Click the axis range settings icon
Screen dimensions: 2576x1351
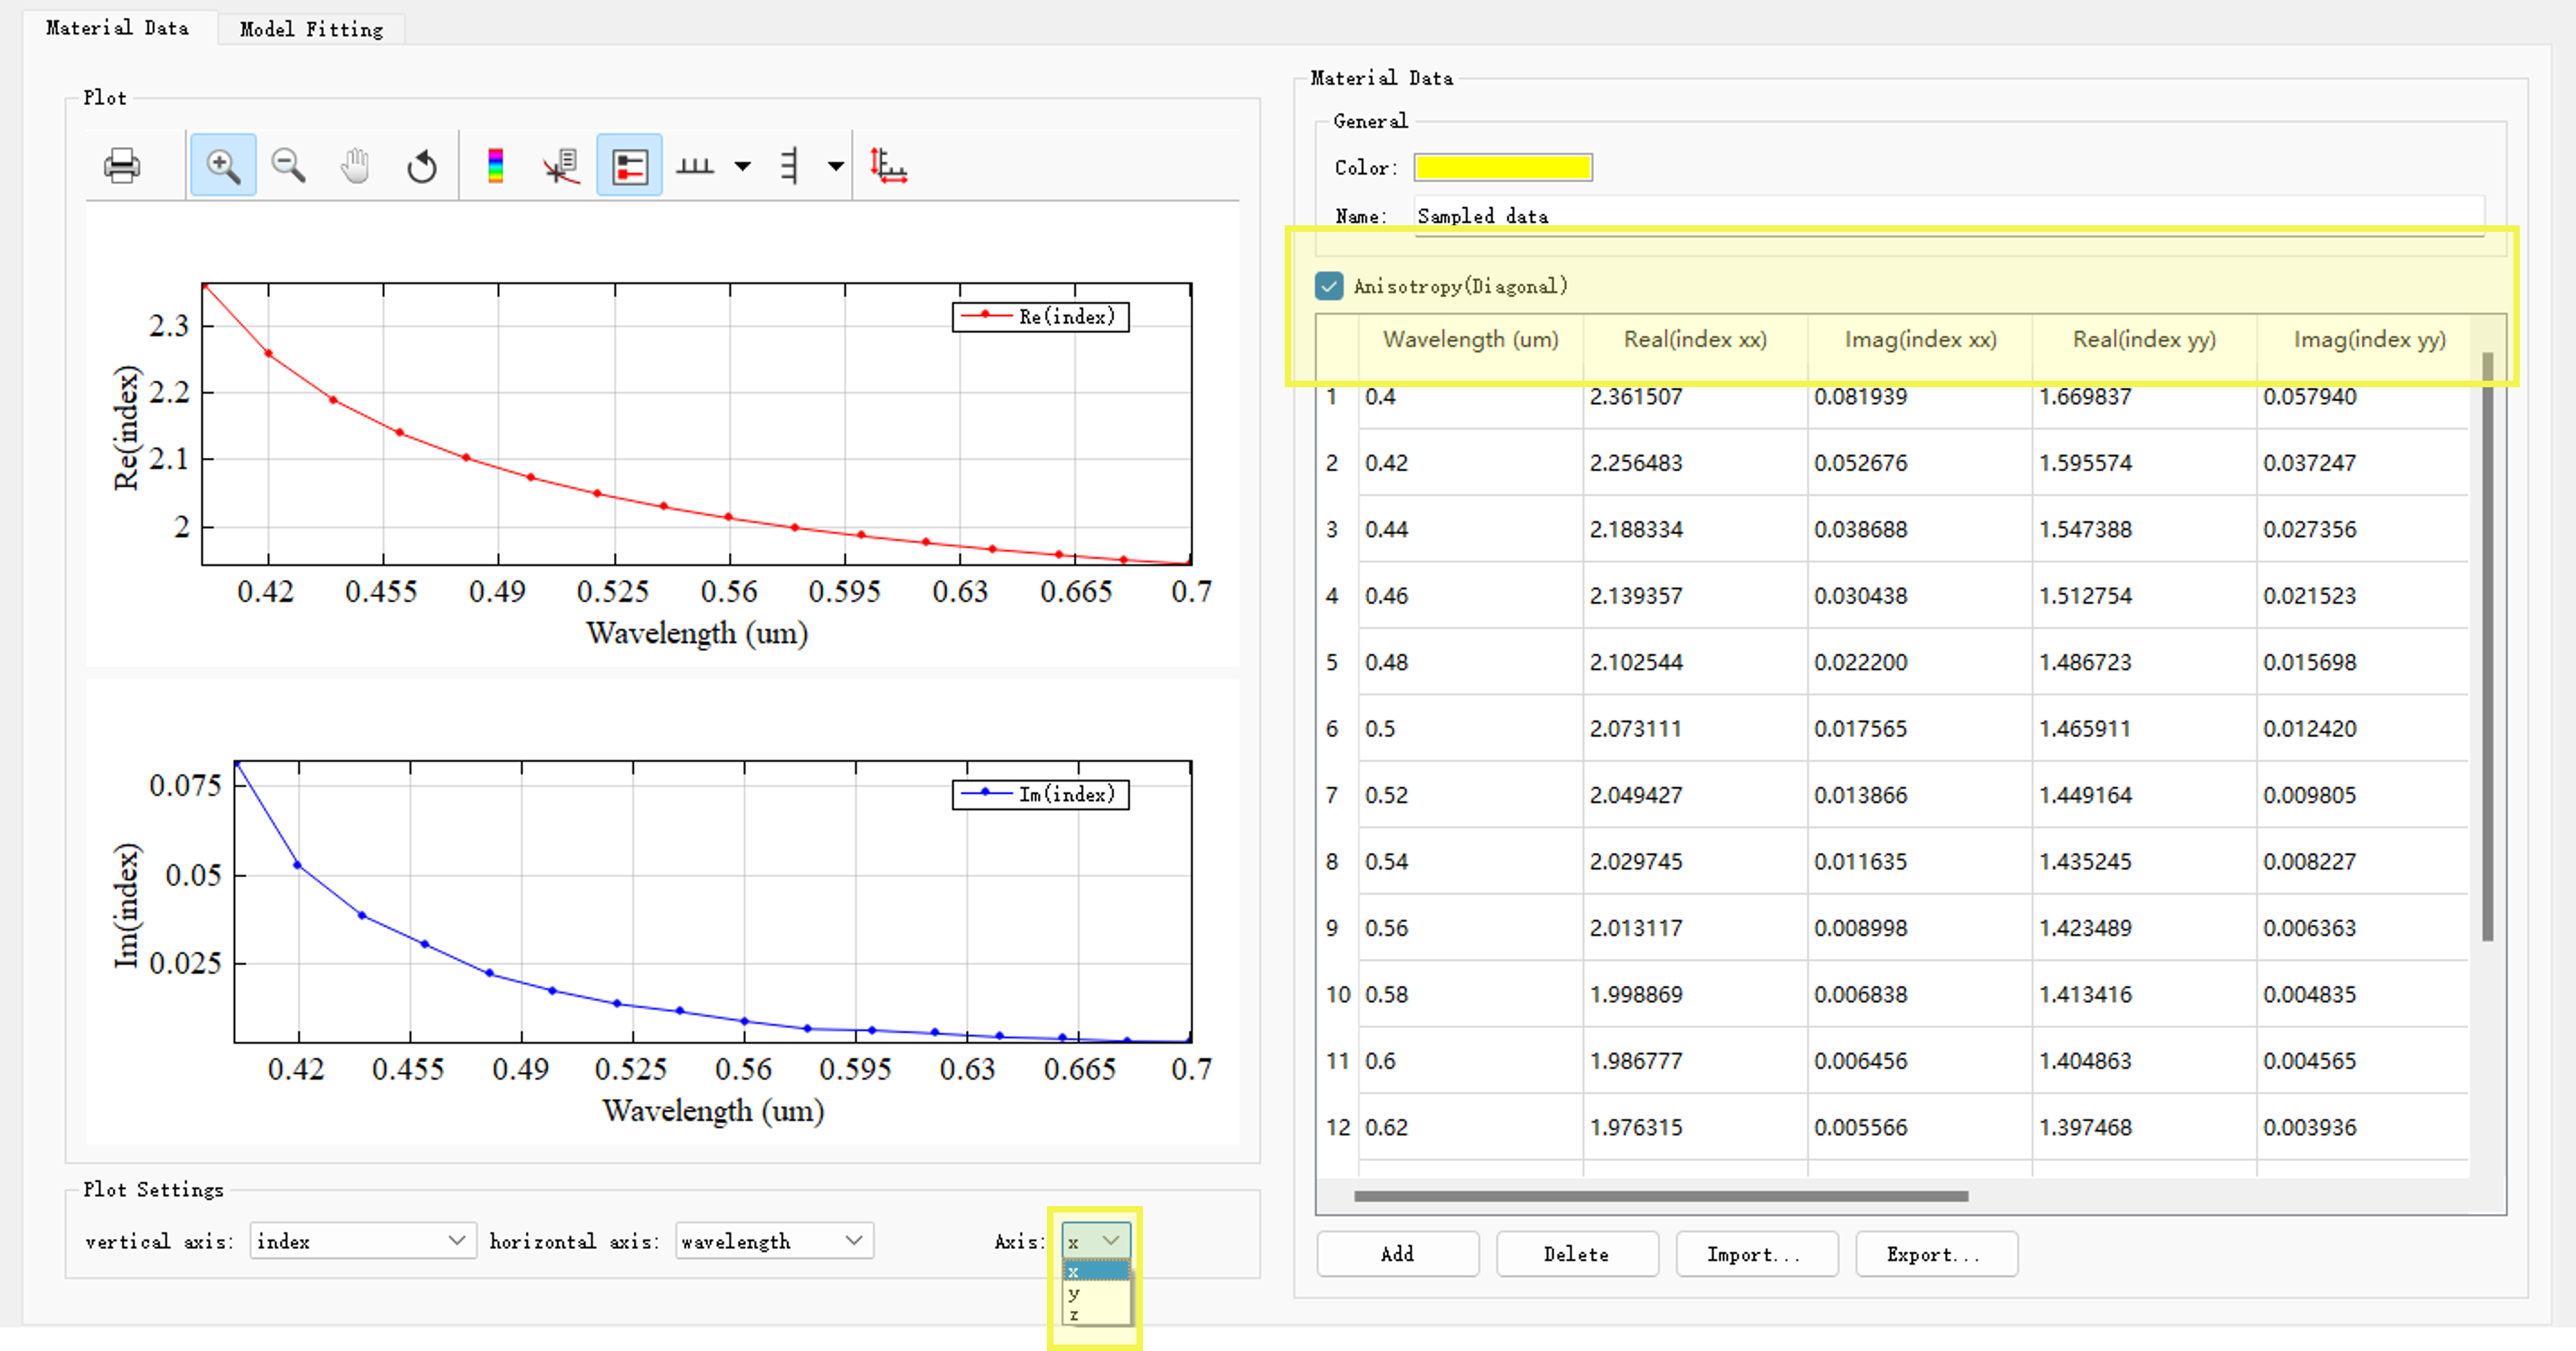888,165
